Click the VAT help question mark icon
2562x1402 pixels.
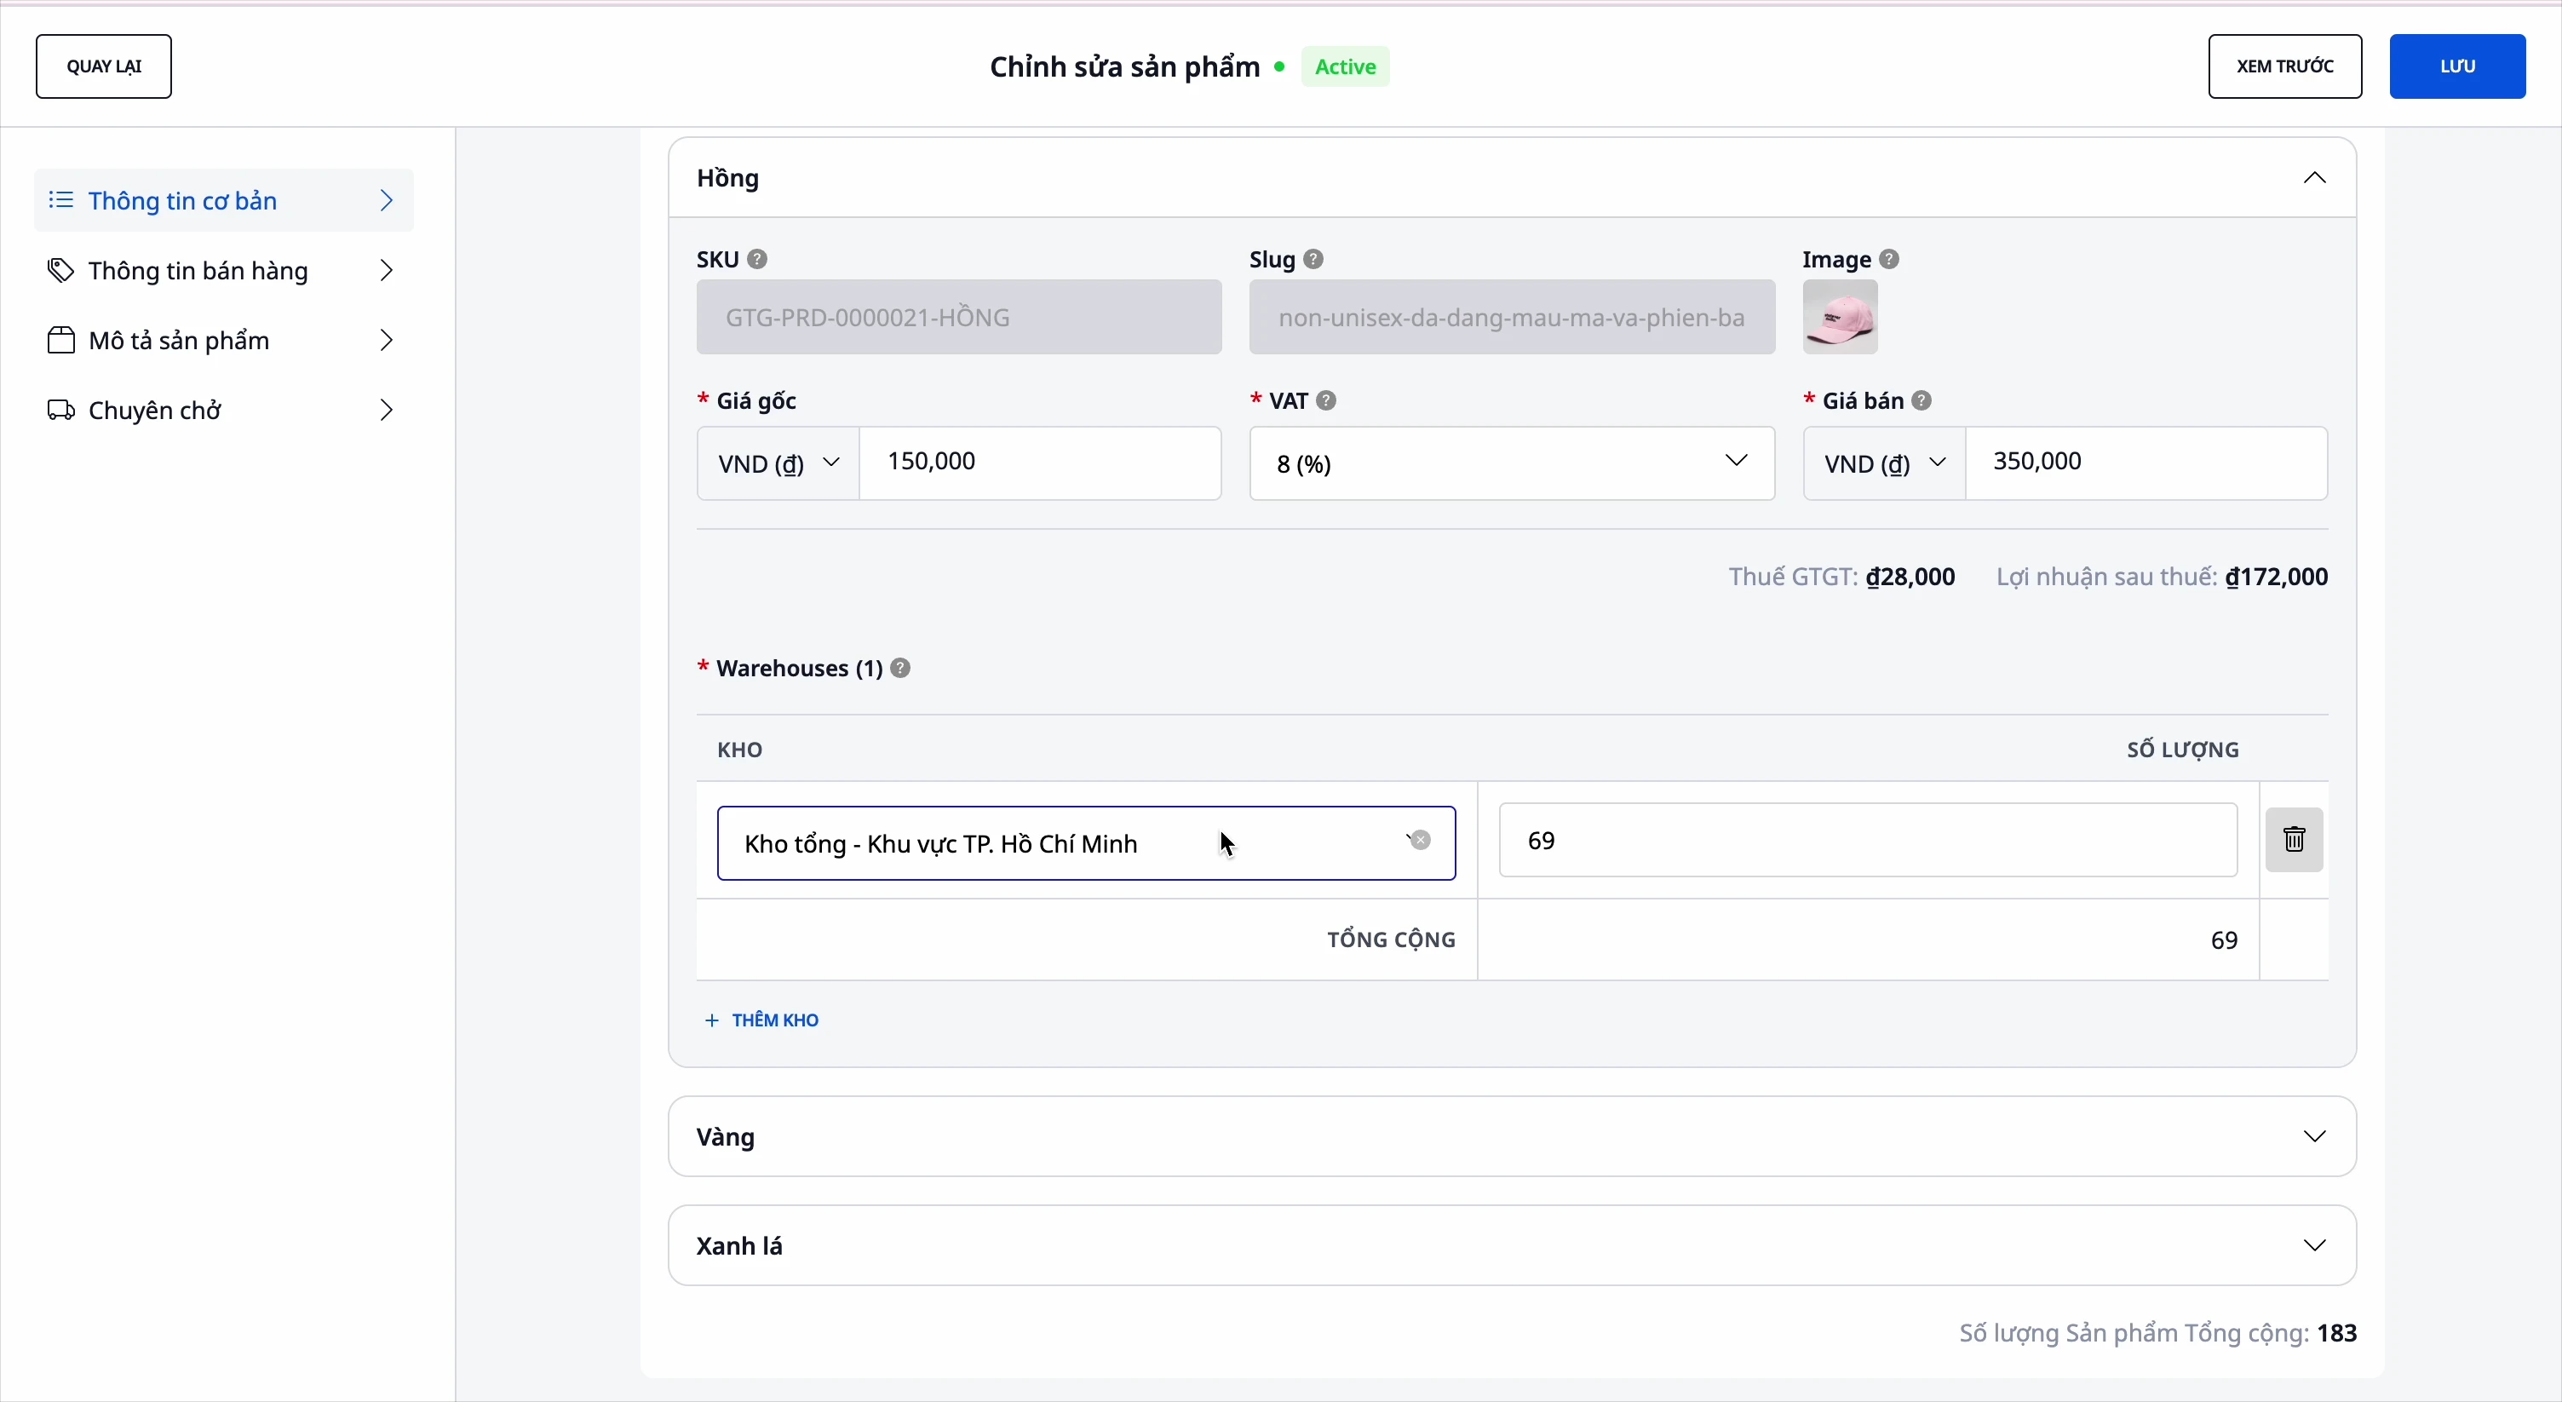click(x=1327, y=400)
